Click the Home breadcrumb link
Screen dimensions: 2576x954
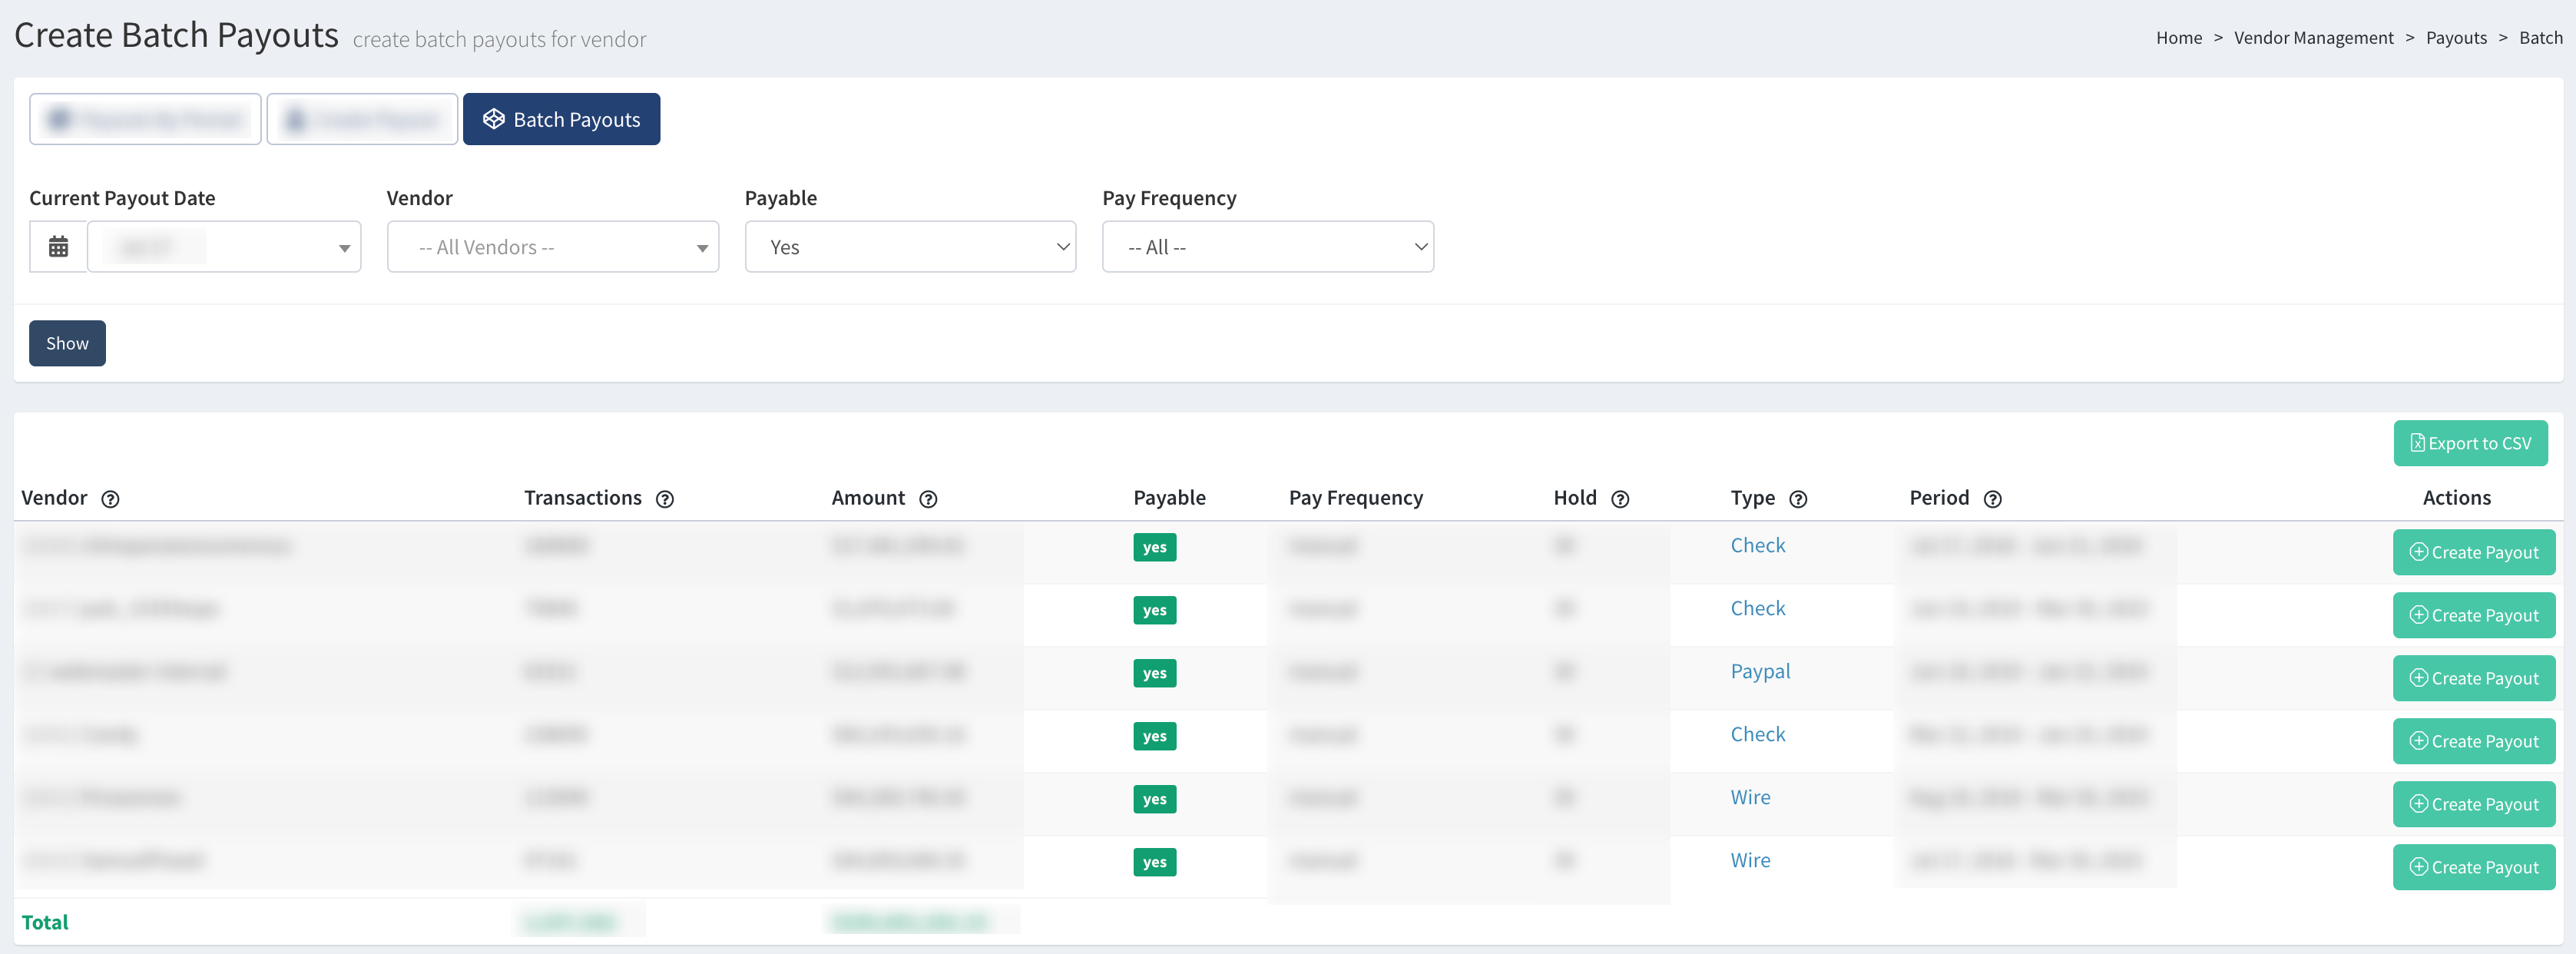pyautogui.click(x=2178, y=38)
